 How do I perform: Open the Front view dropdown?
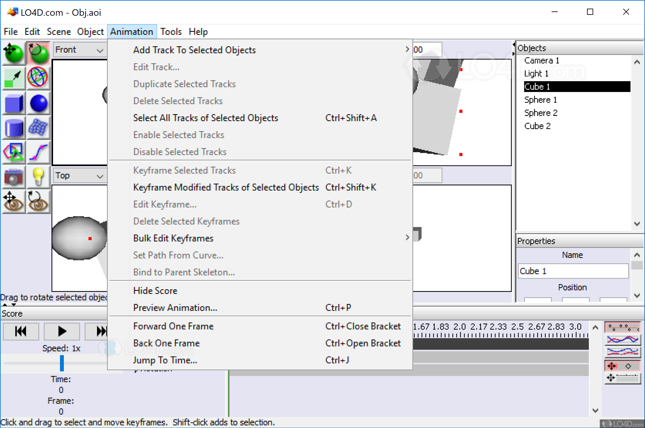coord(79,50)
